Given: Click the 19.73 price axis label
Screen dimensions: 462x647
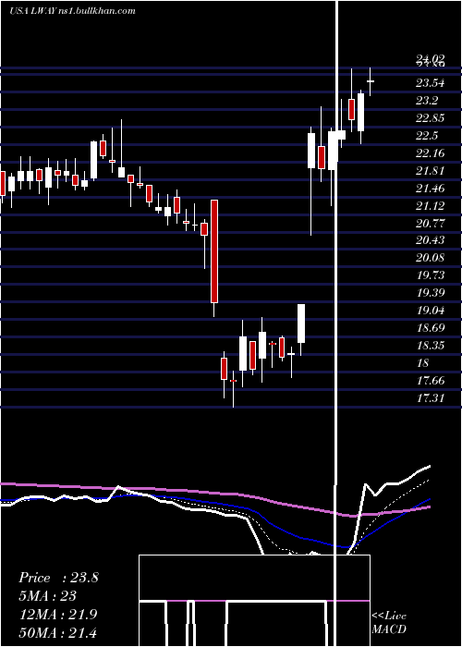Looking at the screenshot, I should tap(430, 275).
